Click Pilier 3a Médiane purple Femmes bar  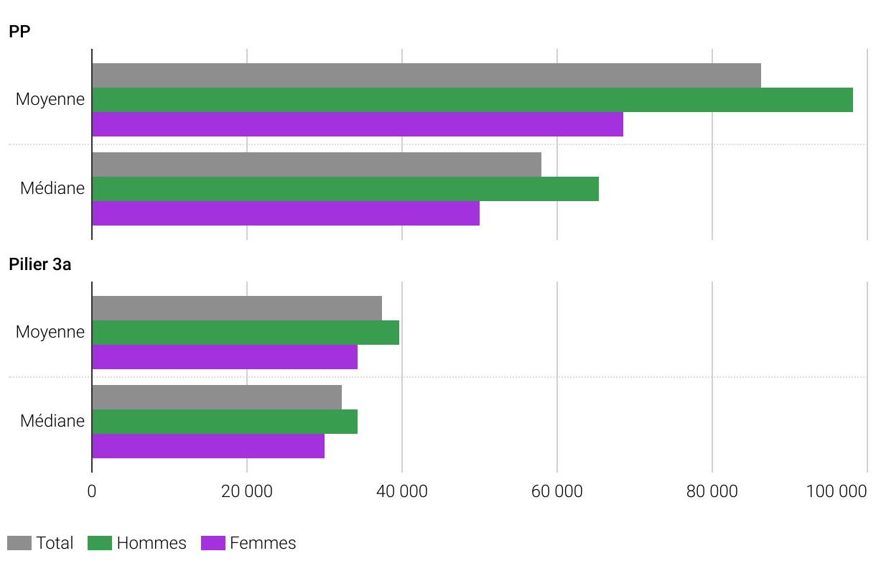point(208,446)
